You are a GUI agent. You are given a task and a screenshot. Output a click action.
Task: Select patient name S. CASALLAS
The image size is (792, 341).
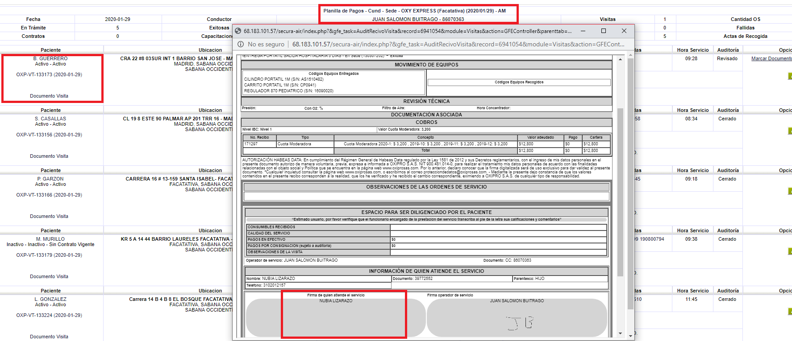pos(50,119)
